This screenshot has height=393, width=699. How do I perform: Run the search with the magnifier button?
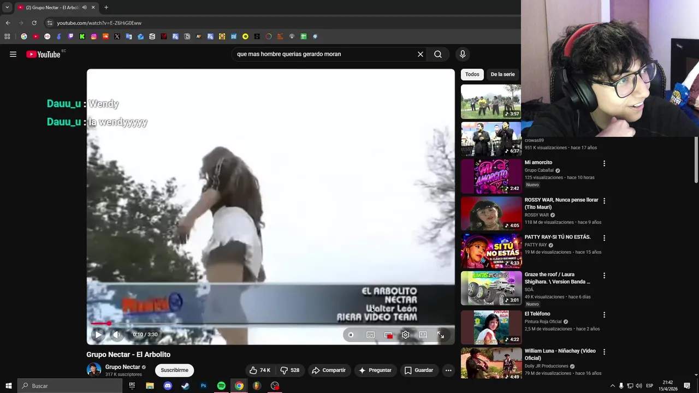click(x=438, y=54)
